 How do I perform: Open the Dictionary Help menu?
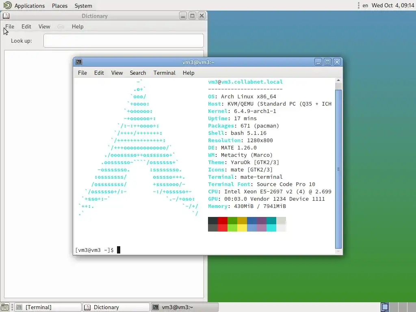[x=78, y=26]
